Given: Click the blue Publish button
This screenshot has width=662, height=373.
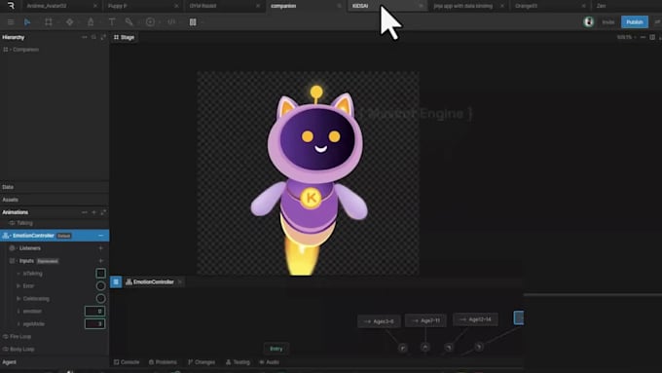Looking at the screenshot, I should coord(634,22).
